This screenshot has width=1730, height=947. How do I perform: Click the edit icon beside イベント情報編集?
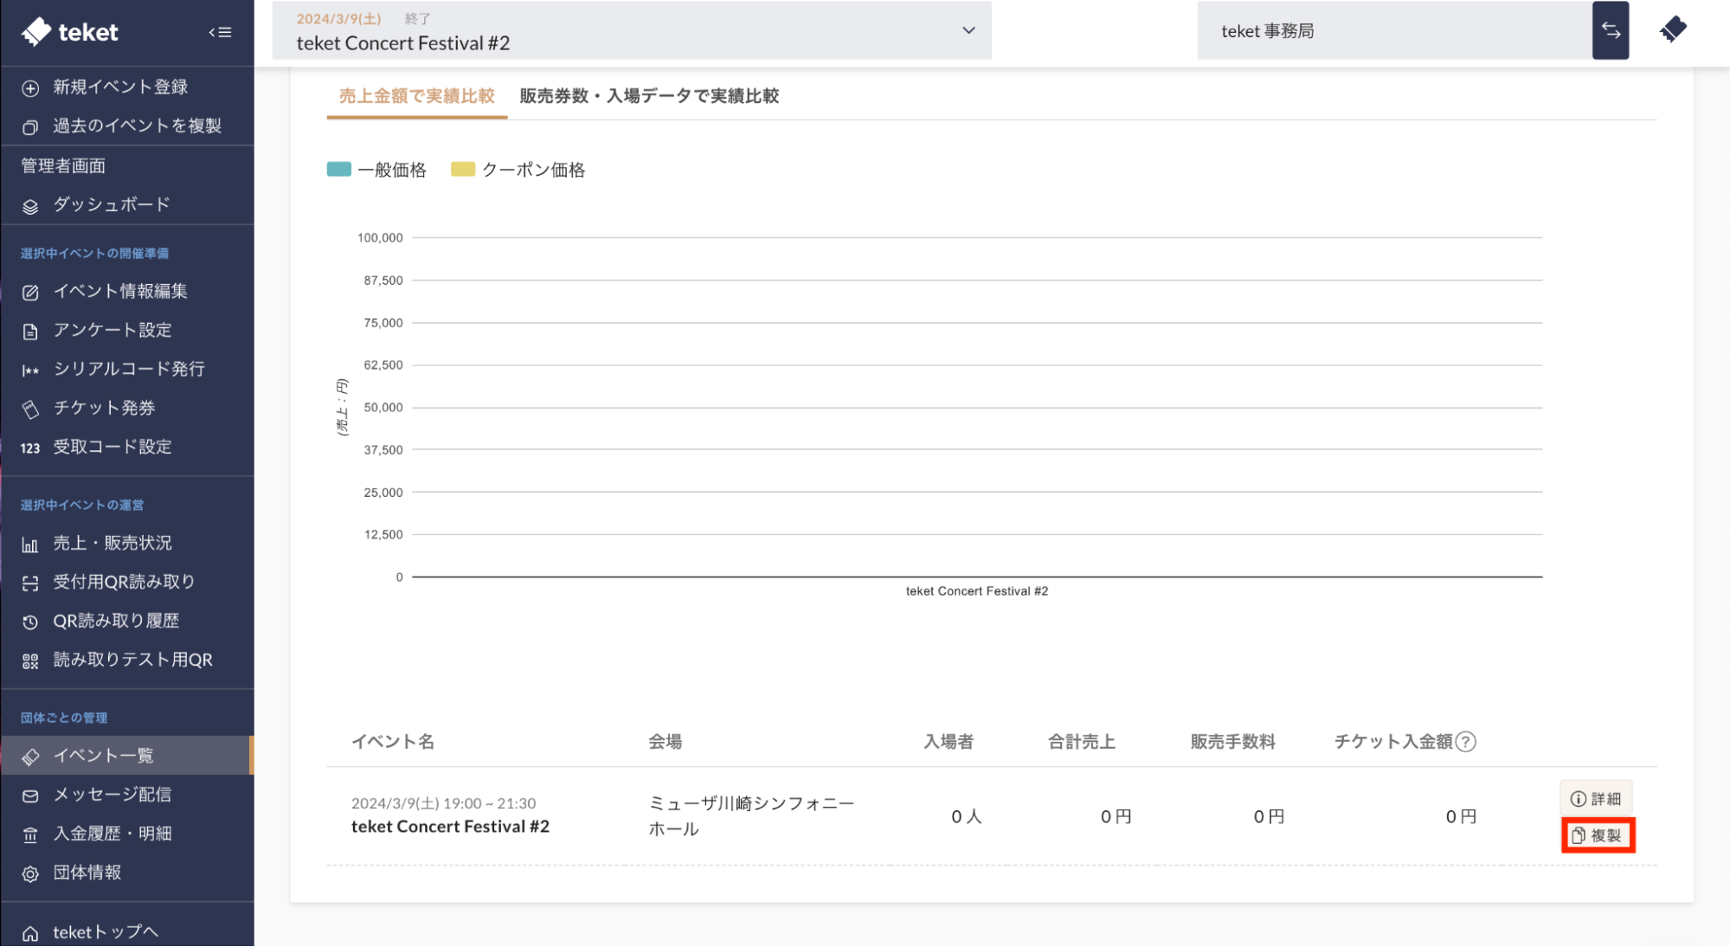point(30,292)
